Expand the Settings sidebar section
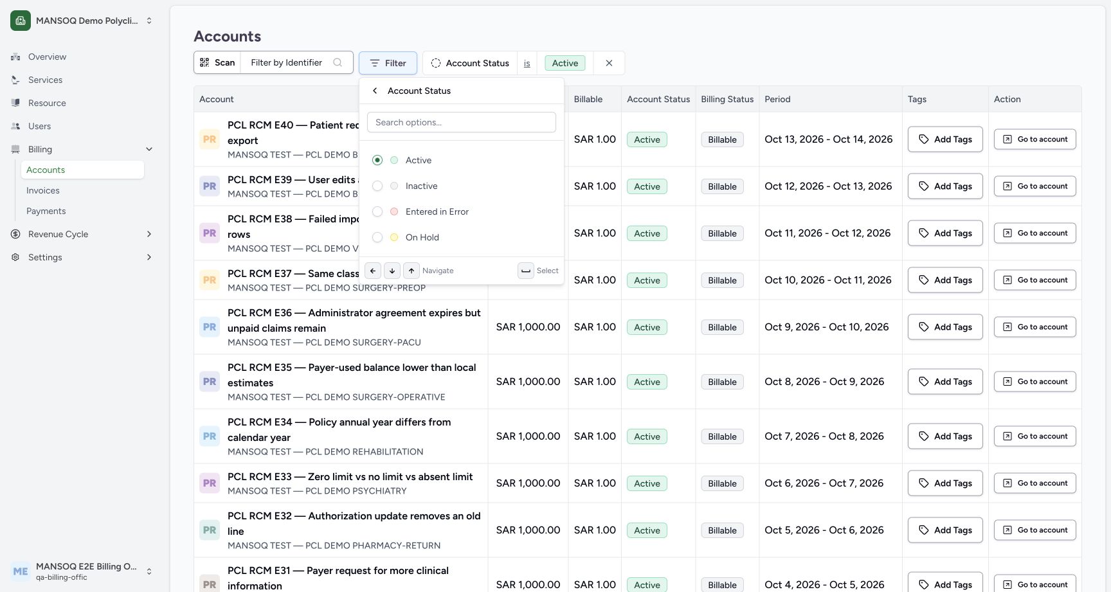Screen dimensions: 1111x592 [149, 257]
